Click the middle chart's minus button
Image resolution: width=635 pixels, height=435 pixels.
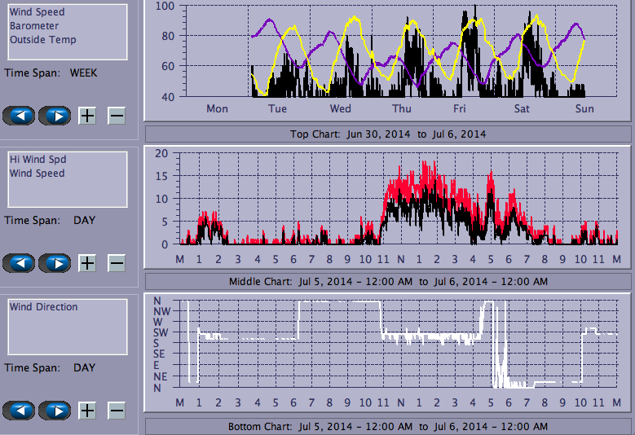point(117,263)
